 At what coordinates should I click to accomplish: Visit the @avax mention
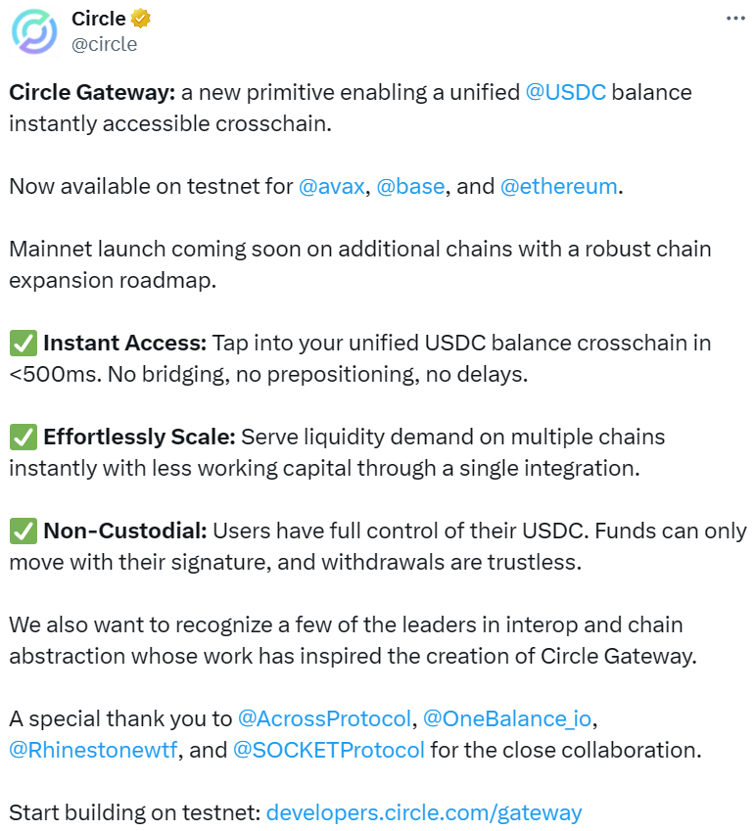click(x=332, y=186)
